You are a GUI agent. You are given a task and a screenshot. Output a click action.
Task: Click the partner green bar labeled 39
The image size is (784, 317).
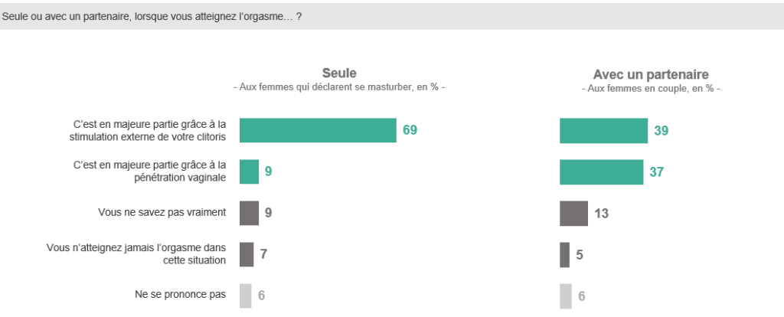[x=603, y=130]
